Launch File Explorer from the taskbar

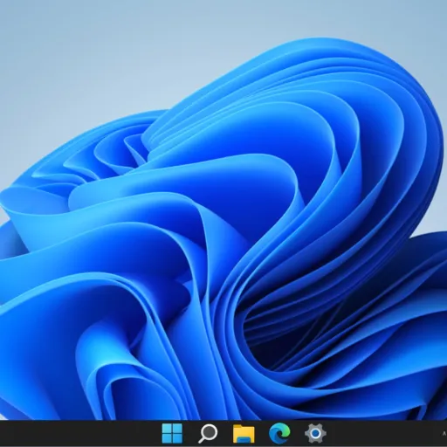click(x=244, y=434)
